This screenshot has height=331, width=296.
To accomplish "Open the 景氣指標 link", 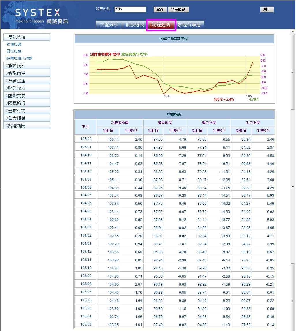I will [x=14, y=51].
